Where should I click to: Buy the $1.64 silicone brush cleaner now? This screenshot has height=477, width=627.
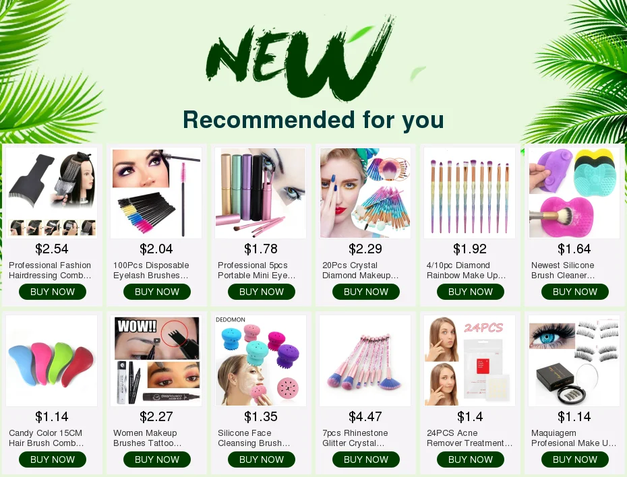pos(575,292)
